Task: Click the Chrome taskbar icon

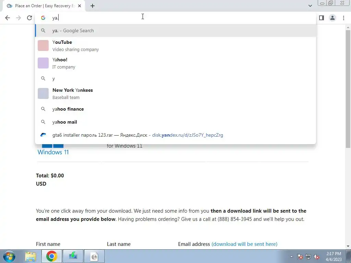Action: [x=52, y=256]
